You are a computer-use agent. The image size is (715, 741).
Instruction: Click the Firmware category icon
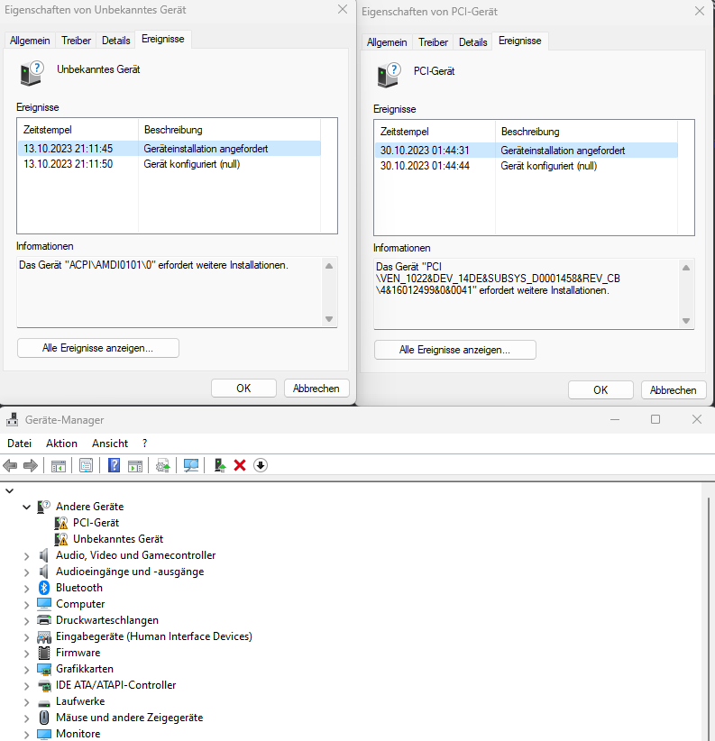(x=44, y=653)
